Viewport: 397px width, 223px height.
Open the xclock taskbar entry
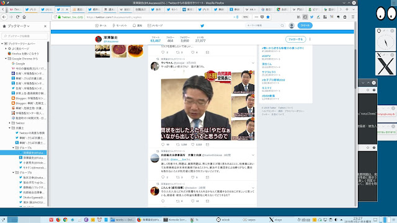pos(223,220)
